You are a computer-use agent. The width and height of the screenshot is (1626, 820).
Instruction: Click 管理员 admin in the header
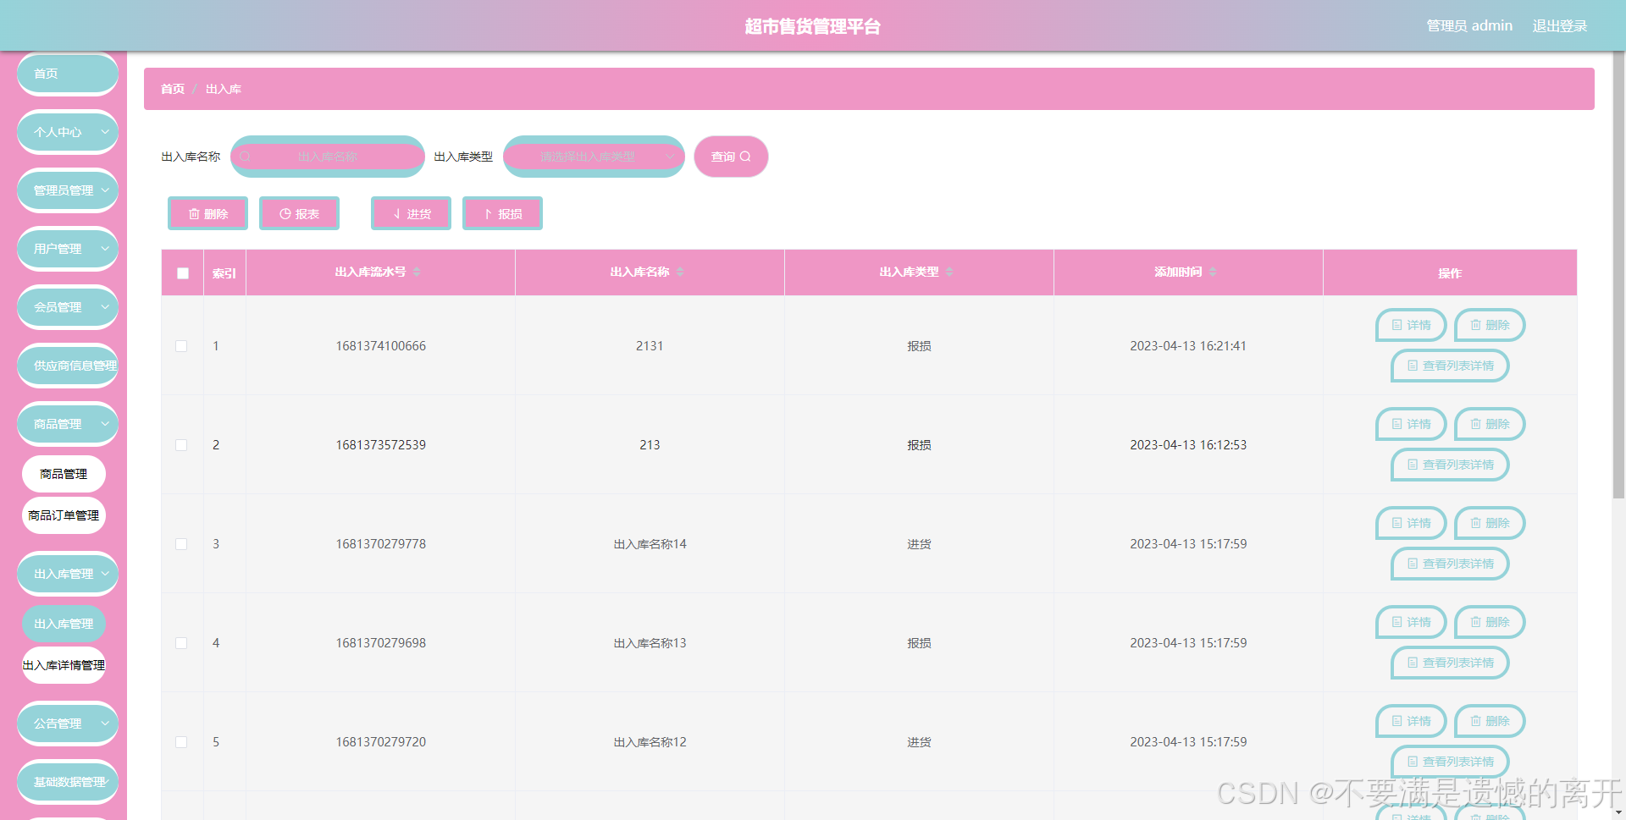point(1469,26)
